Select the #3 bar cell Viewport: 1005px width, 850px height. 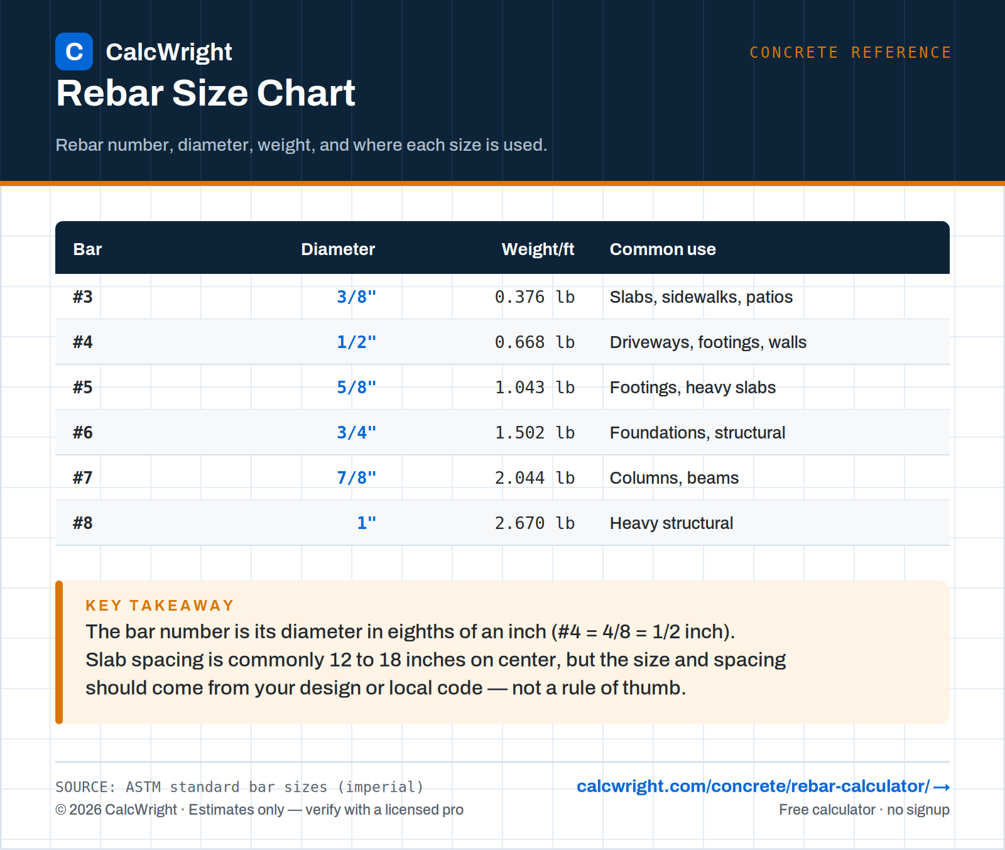coord(83,297)
